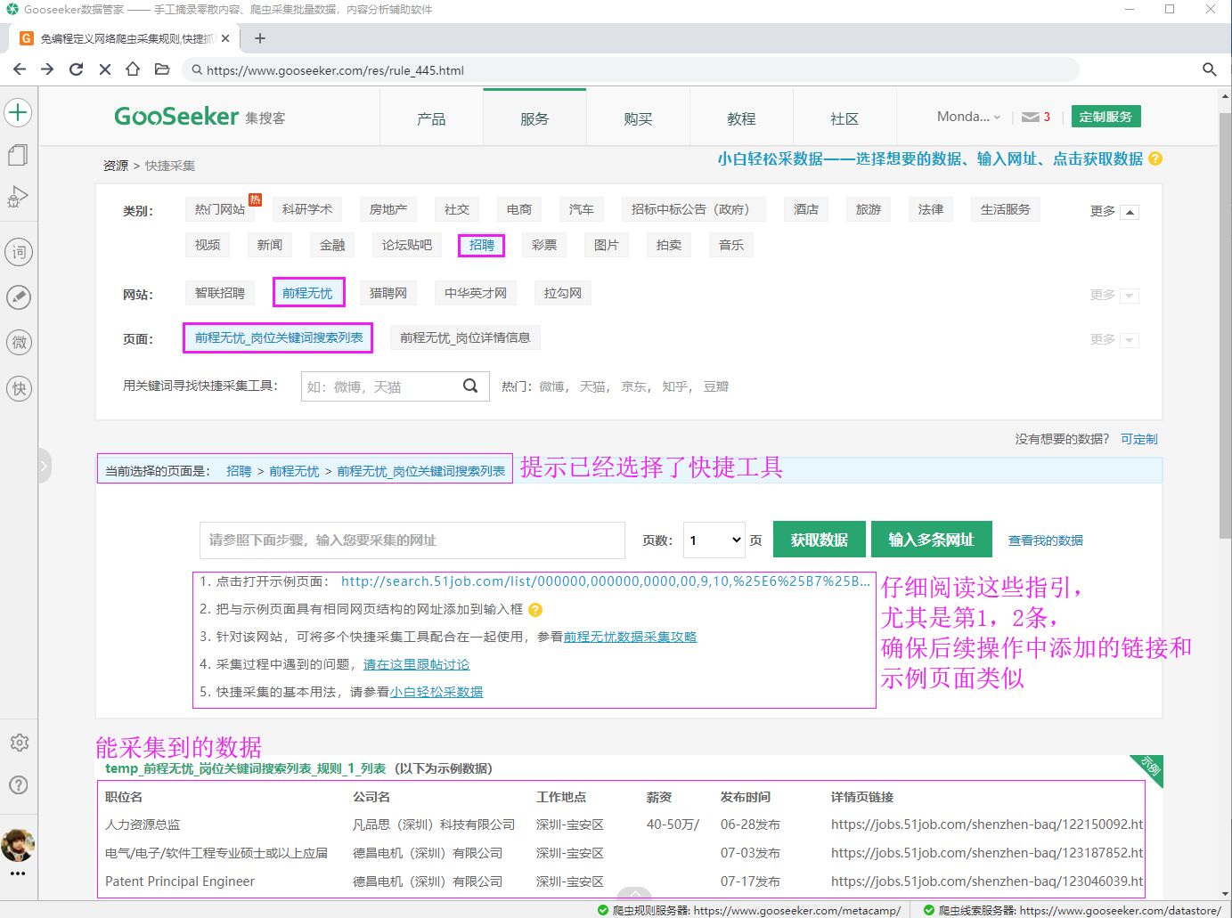
Task: Open the 产品 menu
Action: (x=431, y=118)
